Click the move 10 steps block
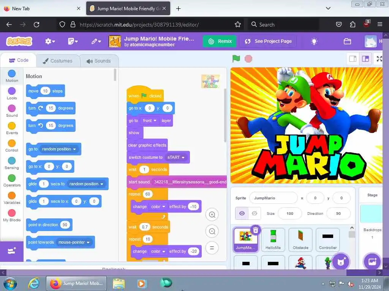 46,91
